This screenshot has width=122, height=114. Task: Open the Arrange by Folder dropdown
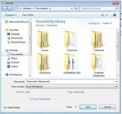point(107,23)
